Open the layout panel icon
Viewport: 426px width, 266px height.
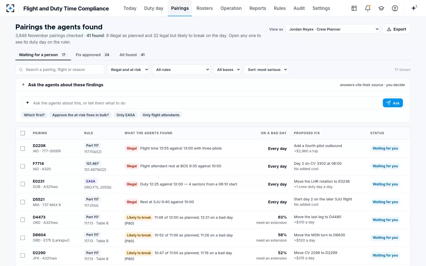[x=354, y=8]
